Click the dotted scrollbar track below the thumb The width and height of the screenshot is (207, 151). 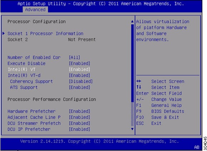pos(132,114)
